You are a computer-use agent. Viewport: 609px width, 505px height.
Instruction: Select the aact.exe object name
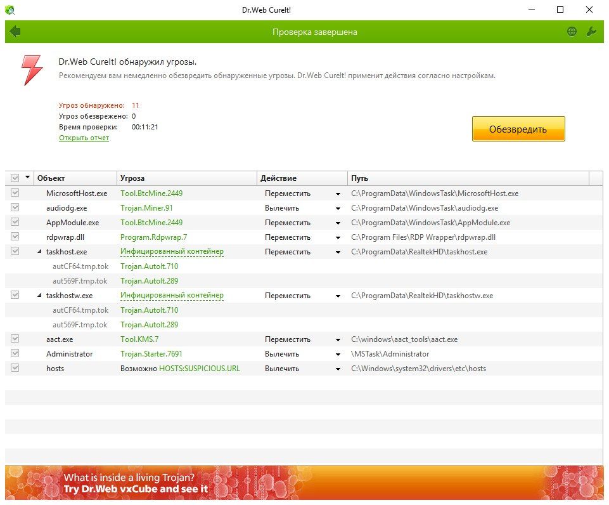(x=60, y=339)
